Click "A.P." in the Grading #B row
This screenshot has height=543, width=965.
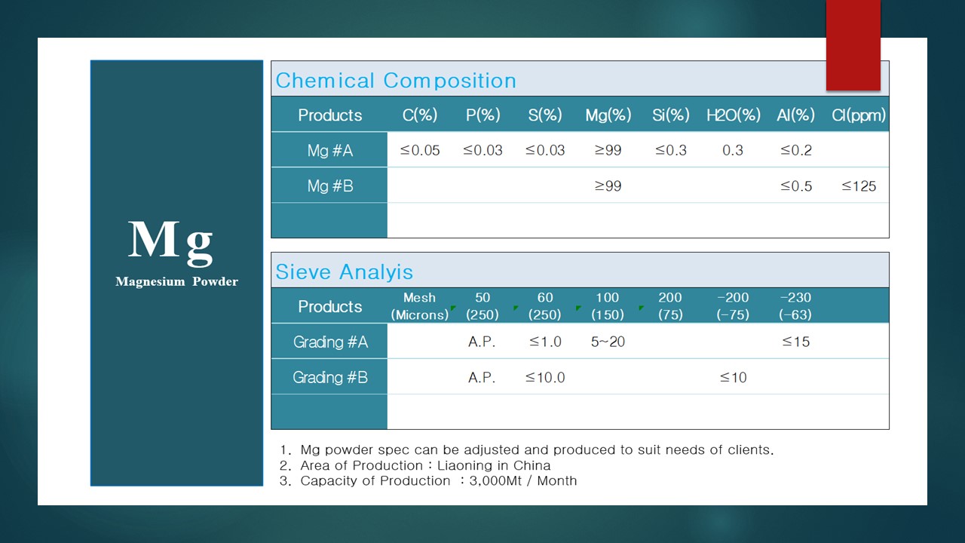point(482,377)
